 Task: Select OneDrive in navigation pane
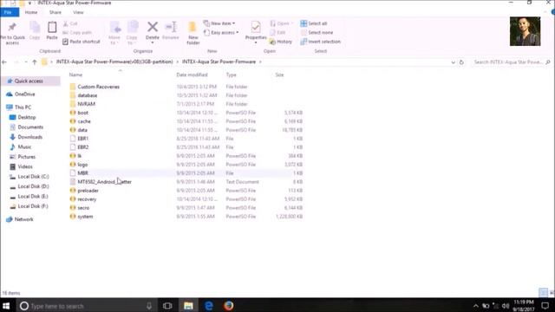point(21,94)
